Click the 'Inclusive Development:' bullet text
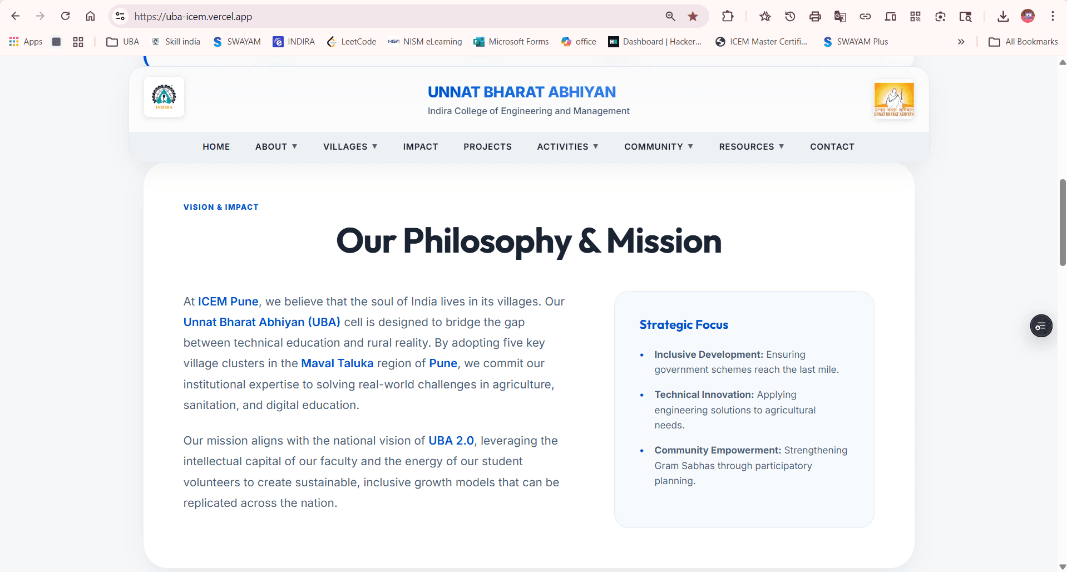This screenshot has height=572, width=1067. [x=709, y=354]
